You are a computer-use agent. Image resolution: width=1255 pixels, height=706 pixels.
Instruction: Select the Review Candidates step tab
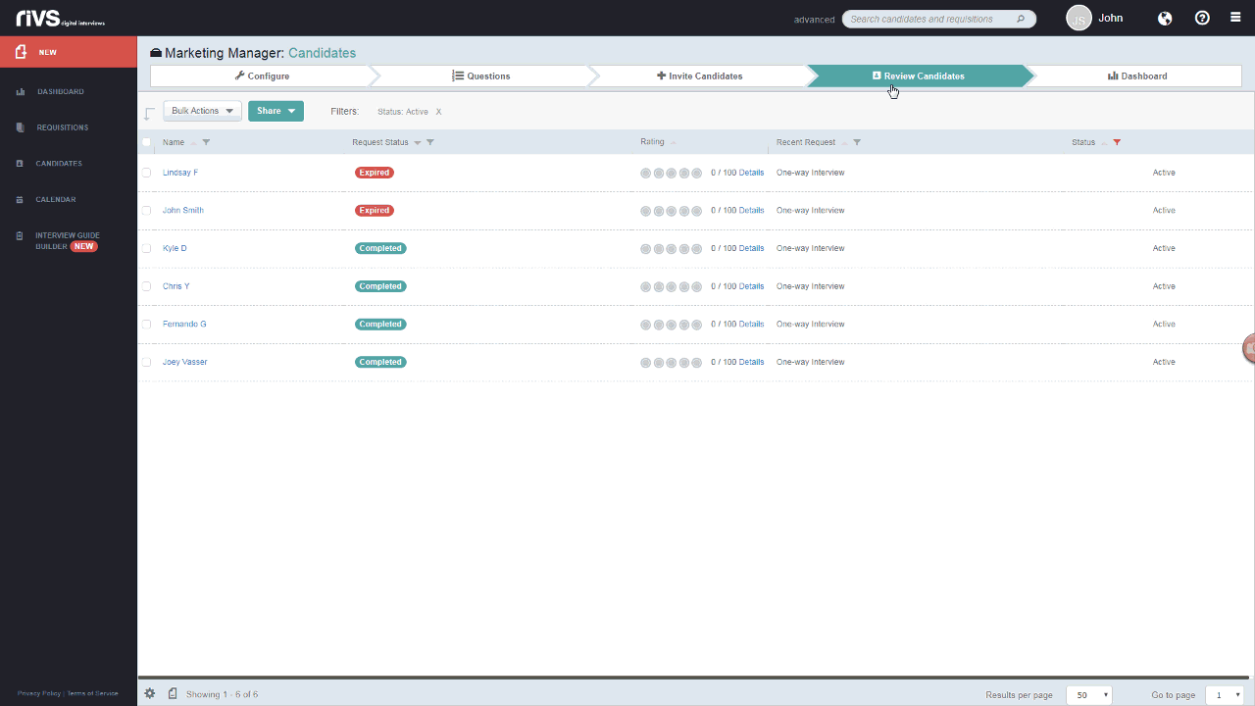pos(919,76)
